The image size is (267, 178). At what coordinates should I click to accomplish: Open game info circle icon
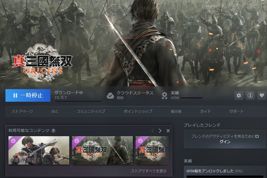coord(250,95)
